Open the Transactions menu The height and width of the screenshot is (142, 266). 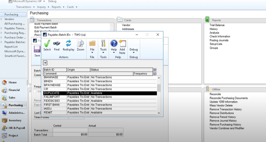25,7
